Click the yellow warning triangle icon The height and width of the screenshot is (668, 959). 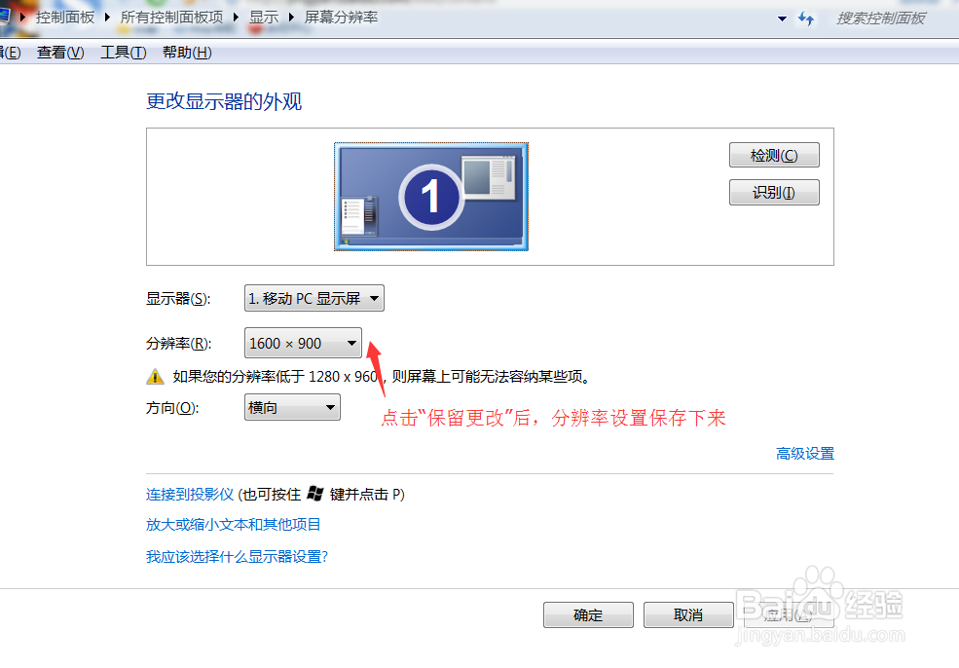coord(156,376)
